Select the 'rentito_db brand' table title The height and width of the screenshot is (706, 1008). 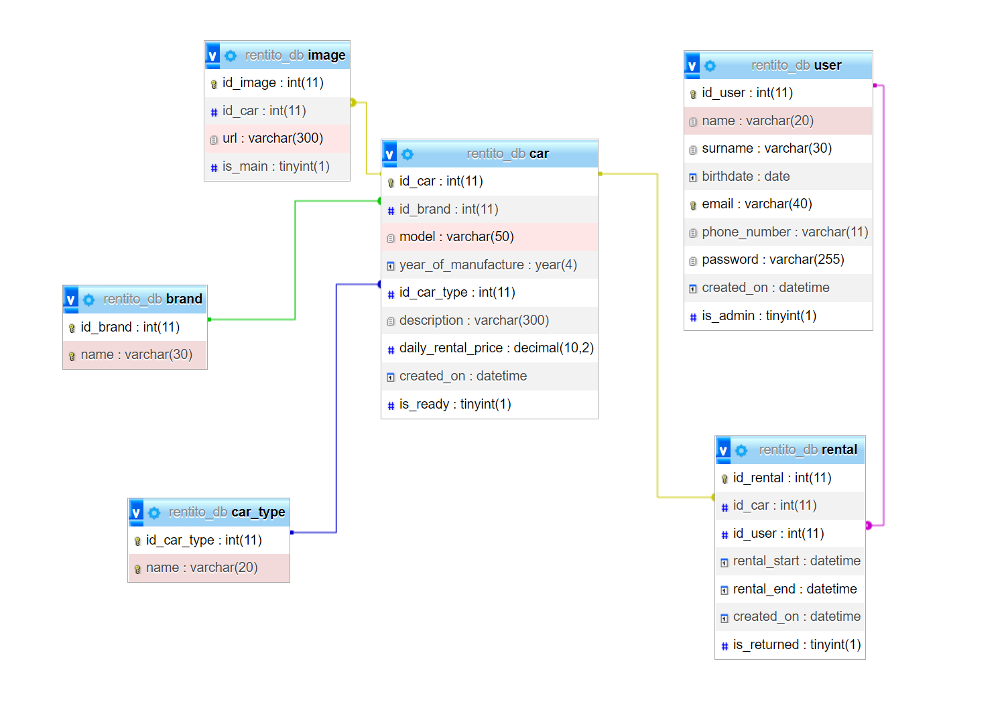153,299
